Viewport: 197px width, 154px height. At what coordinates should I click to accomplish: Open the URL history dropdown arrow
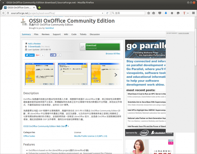[x=103, y=13]
